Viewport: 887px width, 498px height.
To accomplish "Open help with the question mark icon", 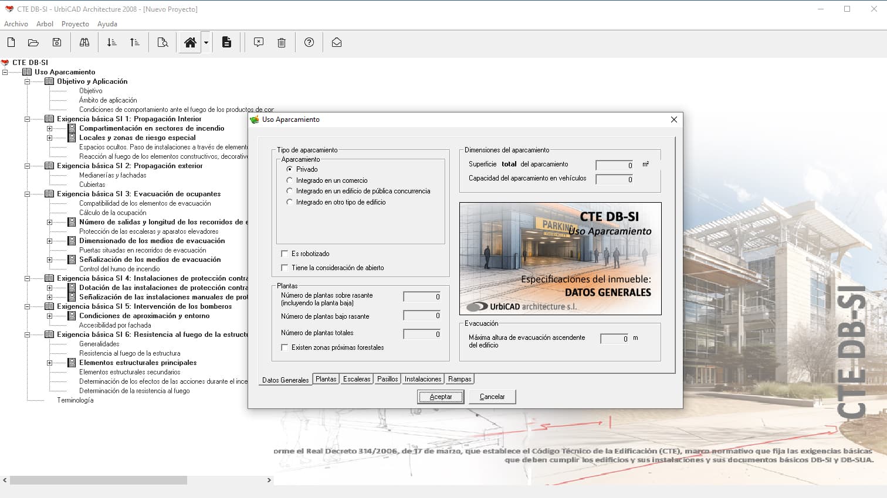I will (309, 42).
